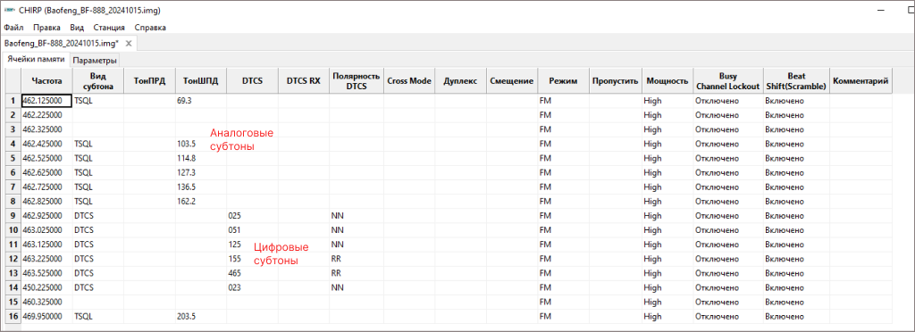This screenshot has height=332, width=915.
Task: Click DTCS code 155 in row 12
Action: point(253,259)
